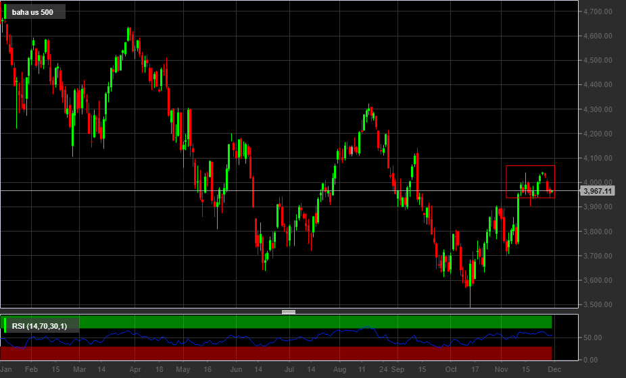Click the May label on time axis

click(x=183, y=369)
